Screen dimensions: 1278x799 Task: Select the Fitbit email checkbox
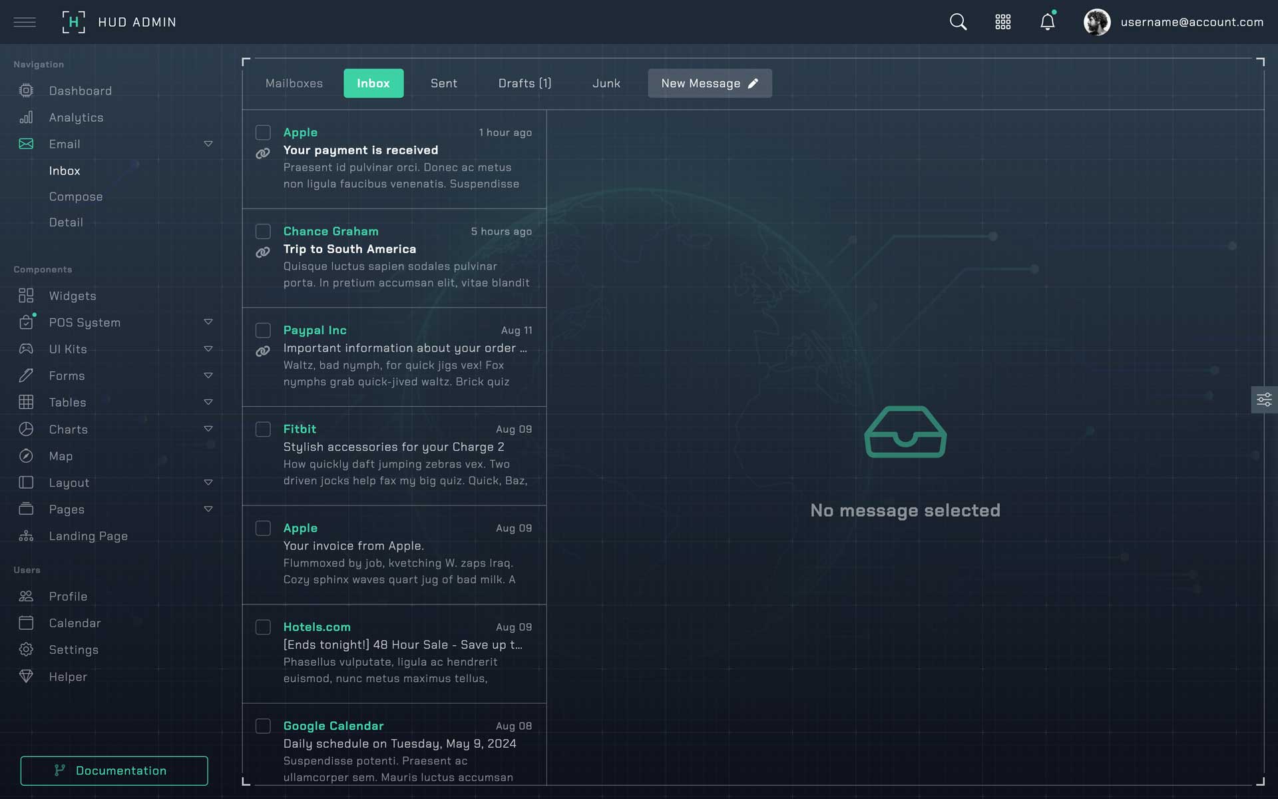pos(263,429)
